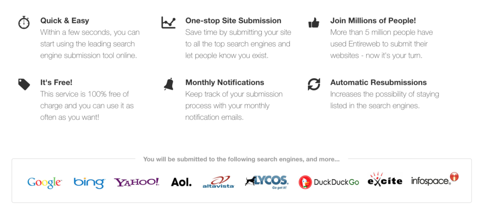Choose the AltaVista logo
The height and width of the screenshot is (213, 482).
[218, 181]
